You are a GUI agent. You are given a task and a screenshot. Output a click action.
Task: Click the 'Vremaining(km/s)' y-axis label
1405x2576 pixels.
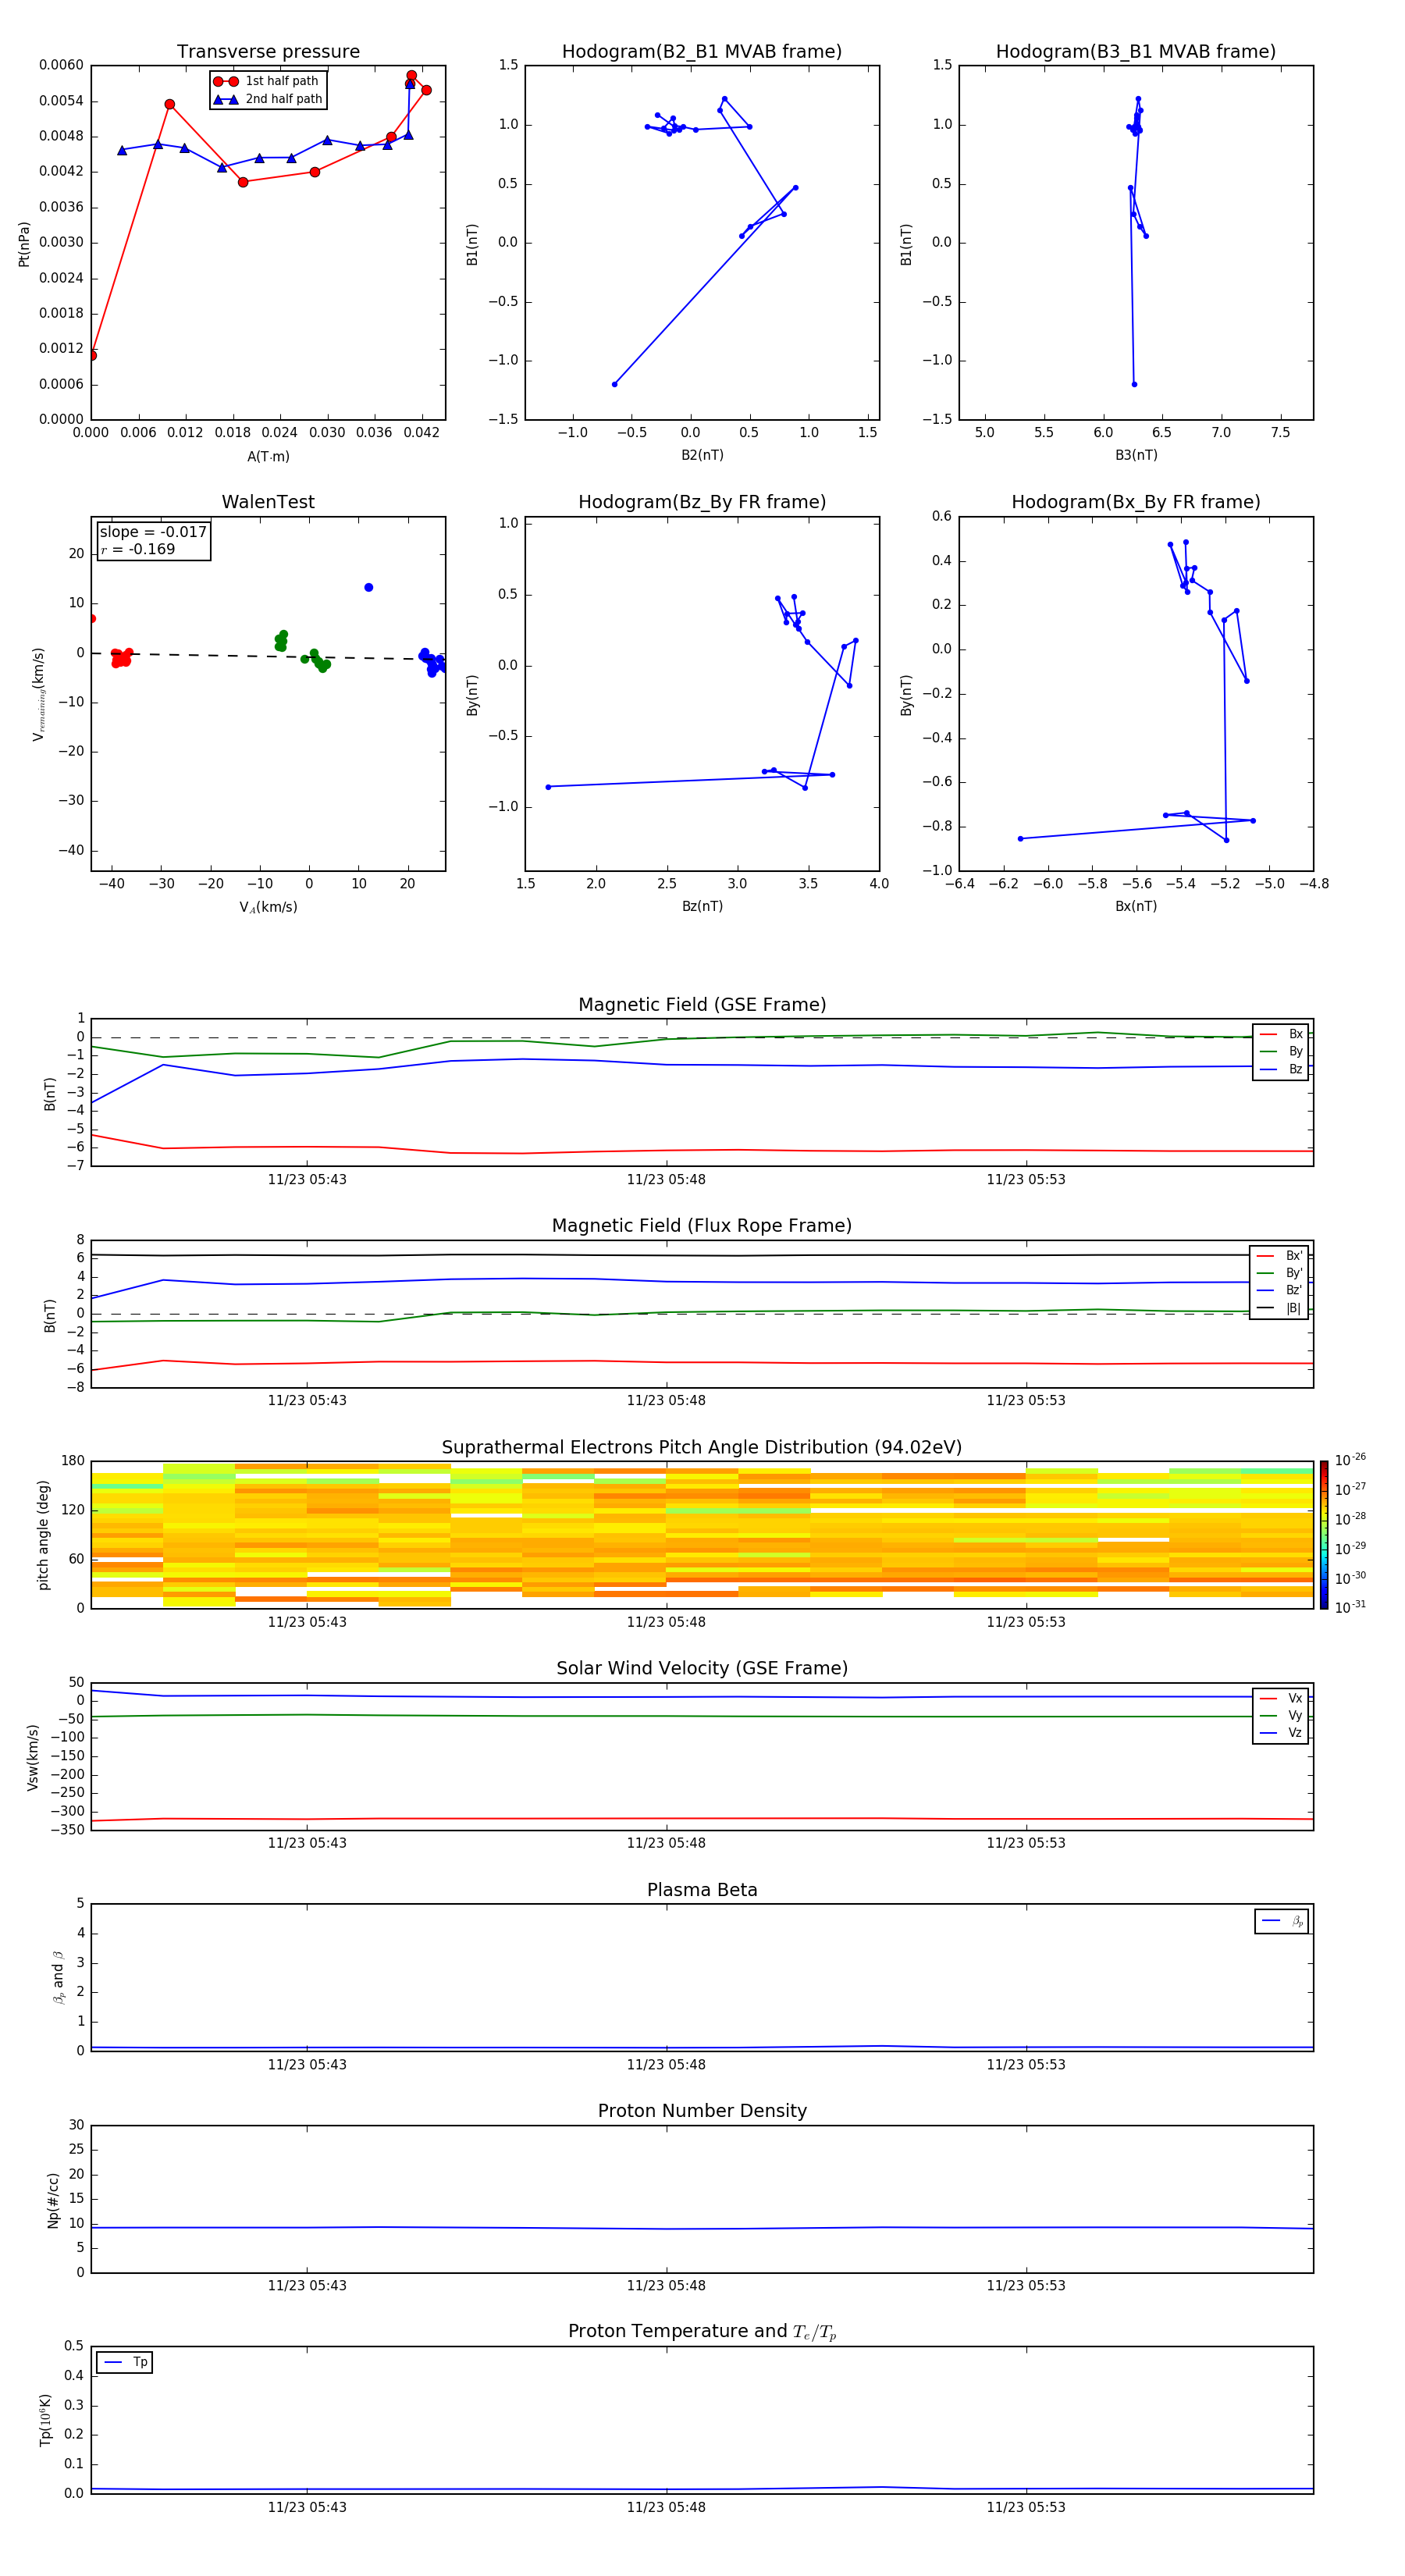click(39, 694)
